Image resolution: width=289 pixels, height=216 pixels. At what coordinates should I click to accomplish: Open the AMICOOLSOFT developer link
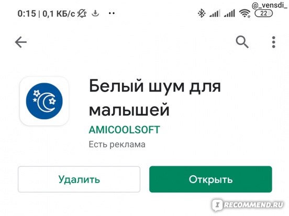(125, 130)
